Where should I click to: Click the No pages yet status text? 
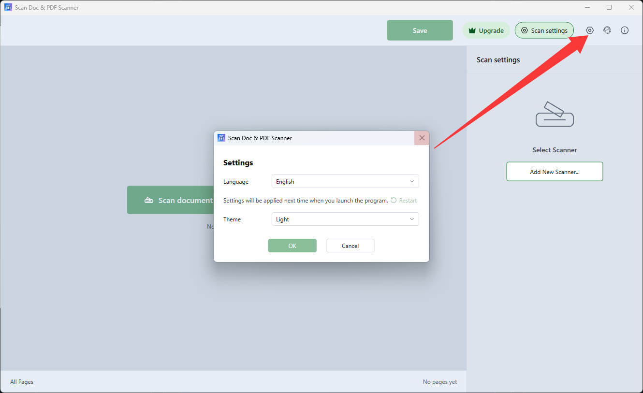[440, 382]
